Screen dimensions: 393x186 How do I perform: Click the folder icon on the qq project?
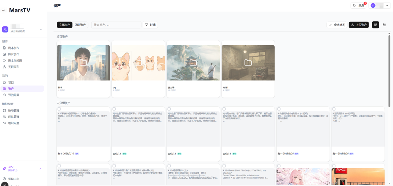click(138, 62)
